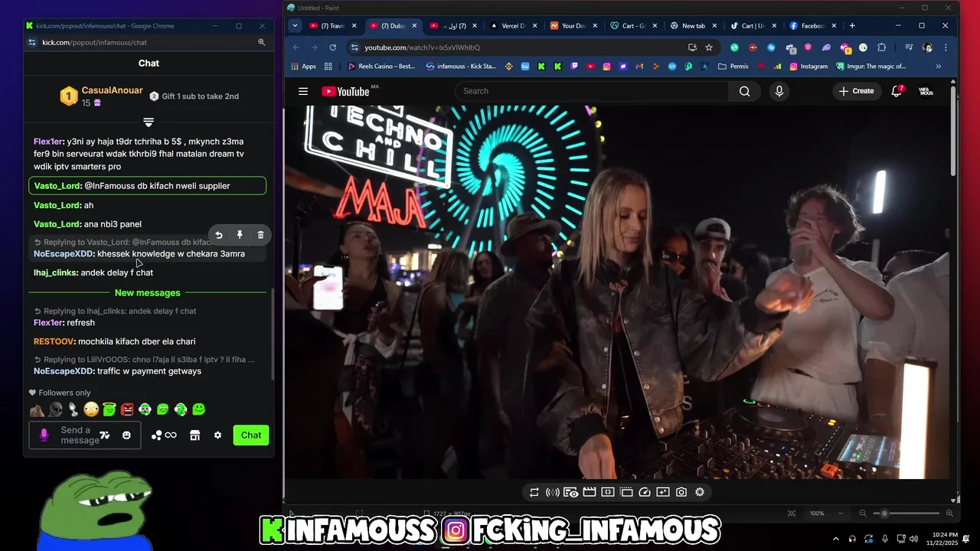Switch to the Travis YouTube tab
Viewport: 980px width, 551px height.
coord(333,26)
